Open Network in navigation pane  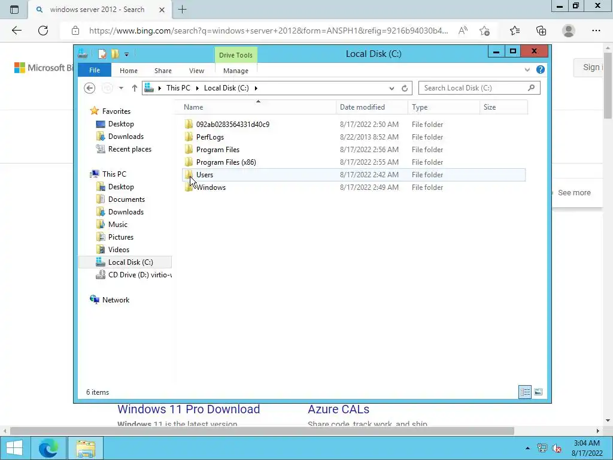coord(116,300)
